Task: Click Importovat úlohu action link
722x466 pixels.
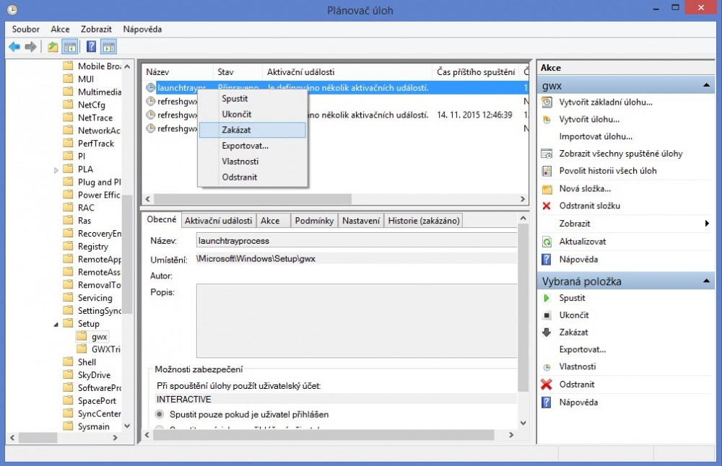Action: click(596, 136)
